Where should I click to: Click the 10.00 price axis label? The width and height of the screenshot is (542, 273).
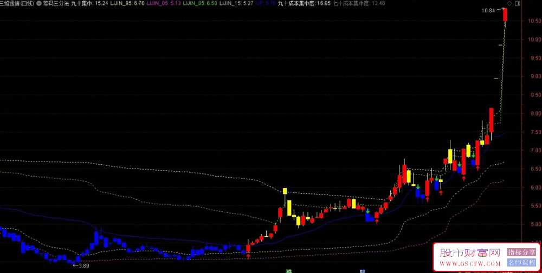pos(534,40)
